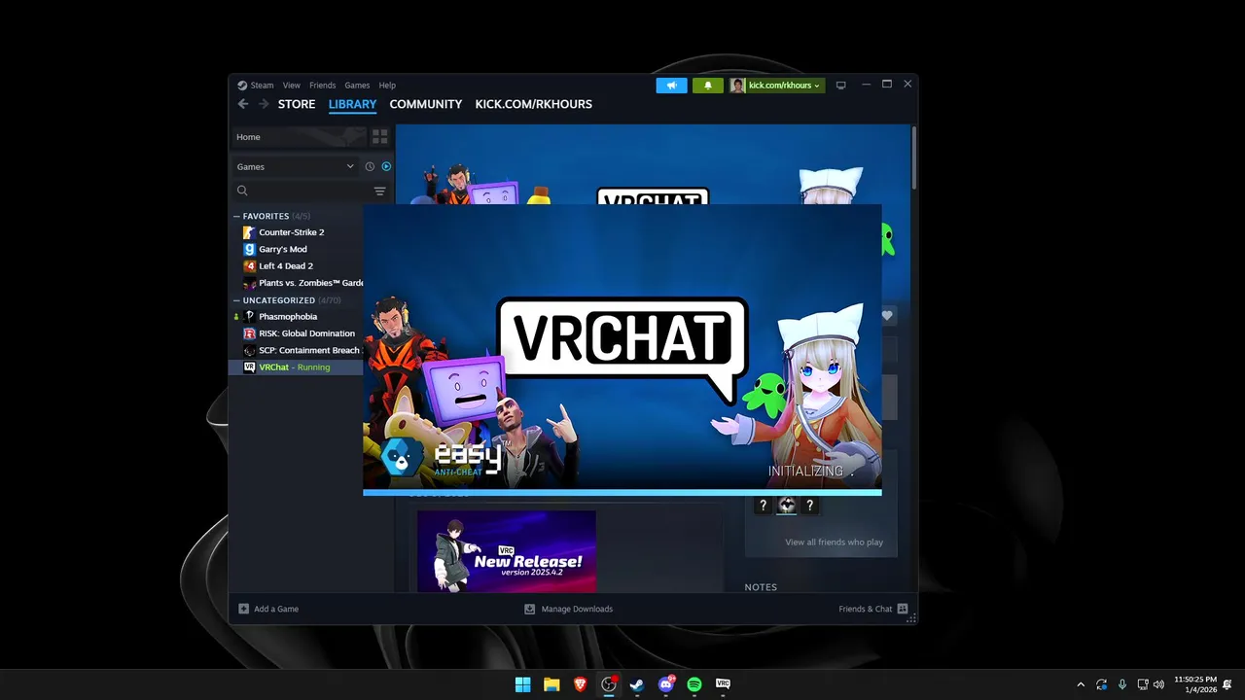Open Spotify from the taskbar
Image resolution: width=1245 pixels, height=700 pixels.
pos(694,684)
